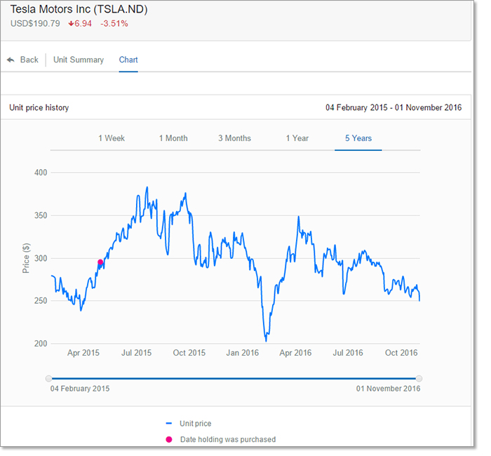Click the -3.51% change percentage

tap(114, 23)
